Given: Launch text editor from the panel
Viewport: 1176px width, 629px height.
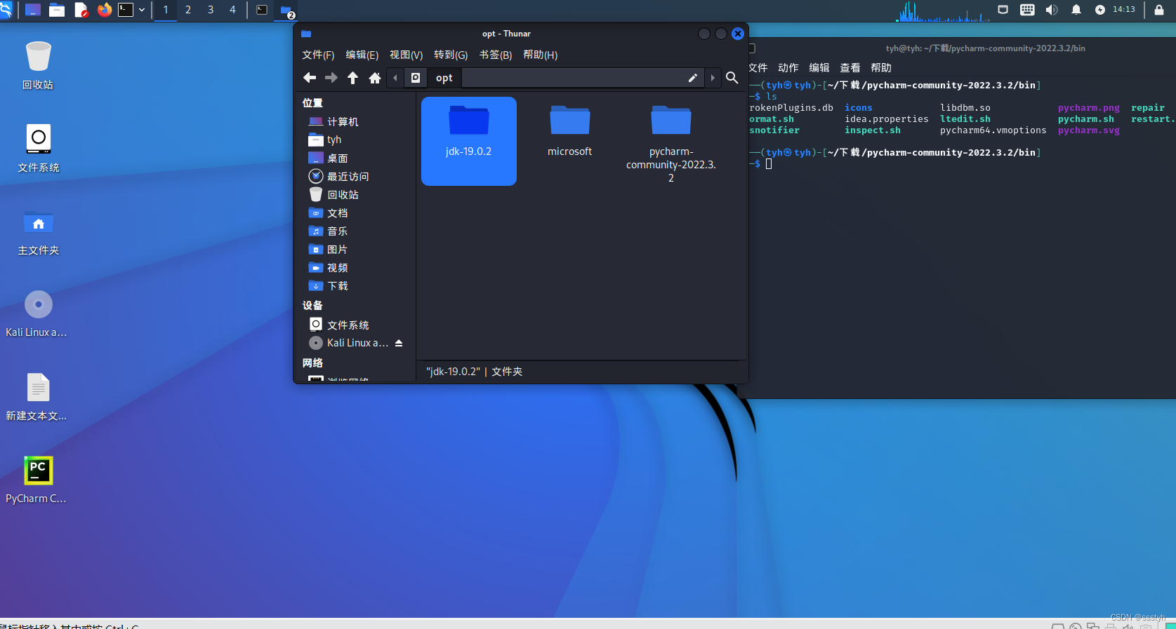Looking at the screenshot, I should 81,10.
